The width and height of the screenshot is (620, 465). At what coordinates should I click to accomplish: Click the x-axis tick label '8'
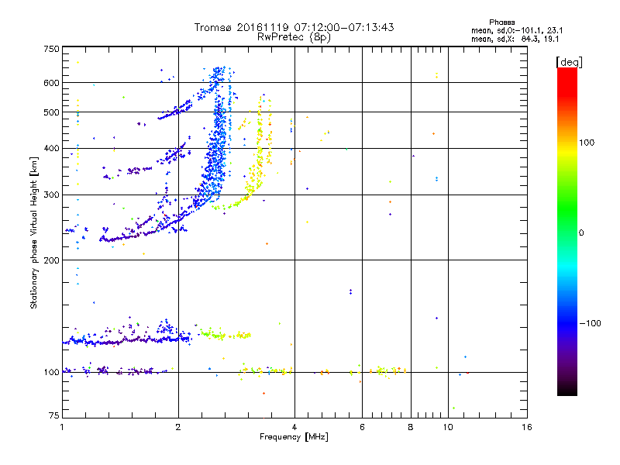(x=411, y=427)
